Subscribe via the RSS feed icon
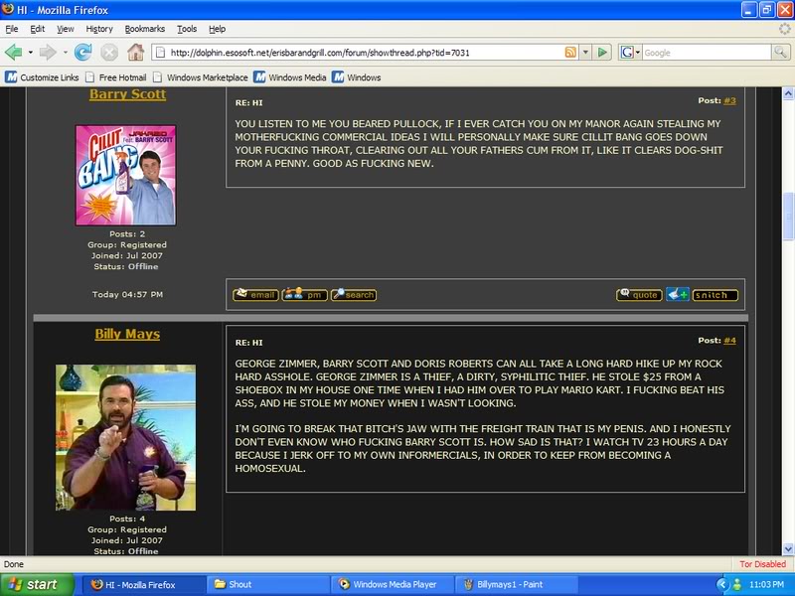The width and height of the screenshot is (795, 596). [x=570, y=53]
